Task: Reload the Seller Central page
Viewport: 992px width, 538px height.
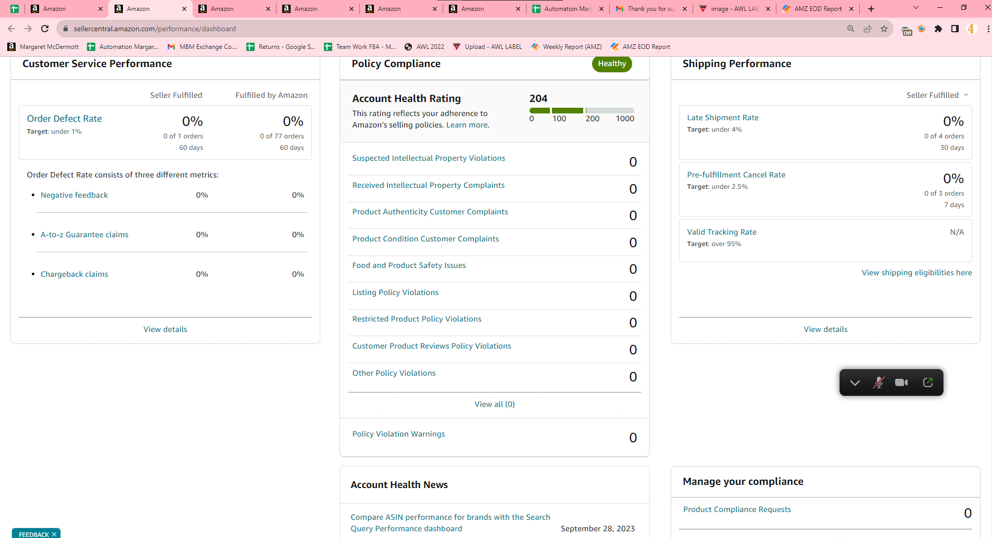Action: pos(45,29)
